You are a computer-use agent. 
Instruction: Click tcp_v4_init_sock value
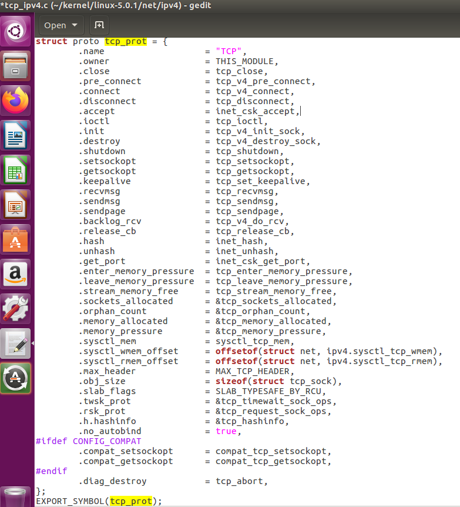(x=258, y=132)
